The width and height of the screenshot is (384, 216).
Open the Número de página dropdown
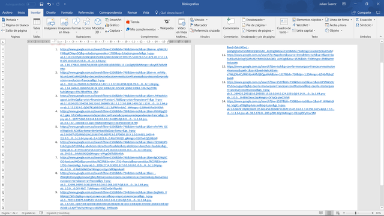258,31
